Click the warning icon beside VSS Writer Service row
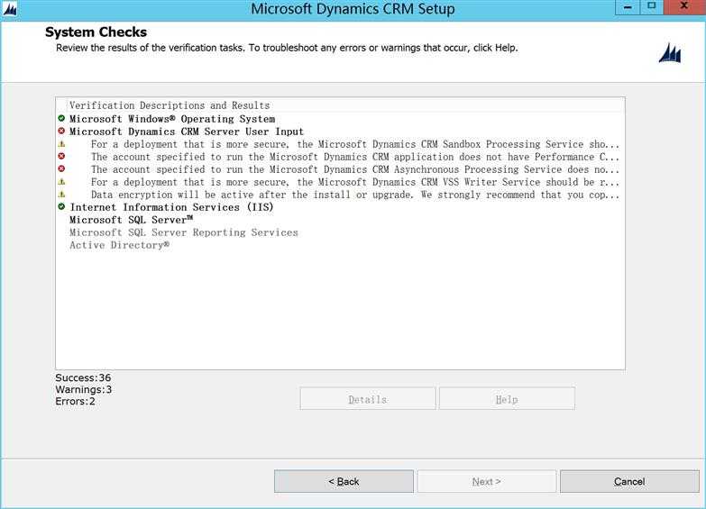 coord(61,182)
